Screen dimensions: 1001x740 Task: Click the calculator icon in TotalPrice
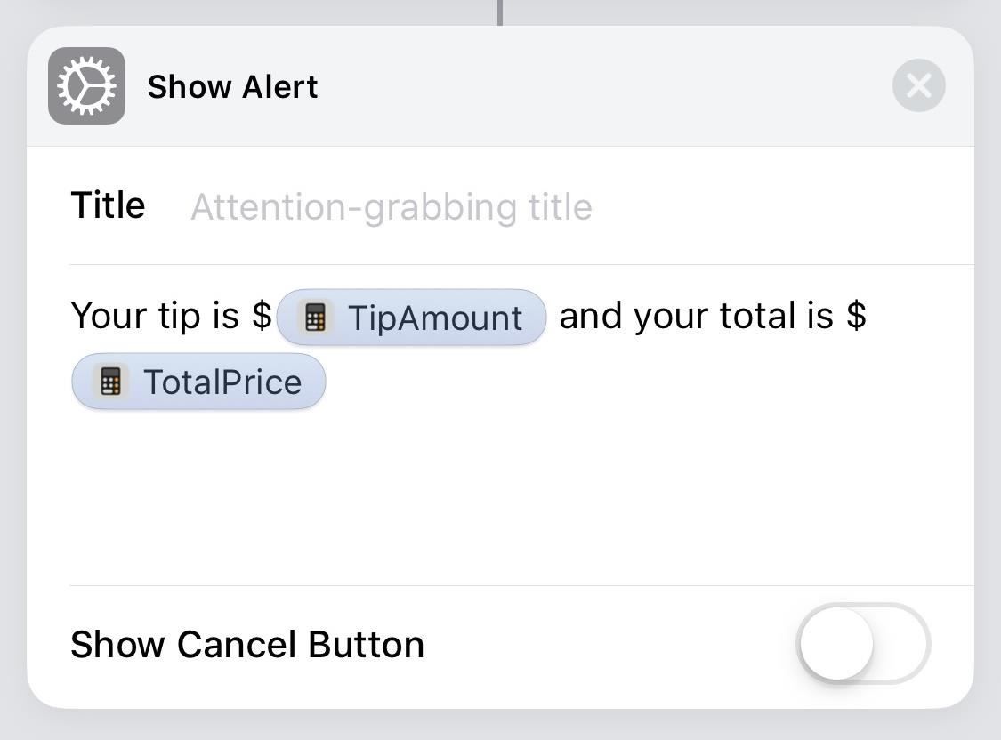[110, 382]
